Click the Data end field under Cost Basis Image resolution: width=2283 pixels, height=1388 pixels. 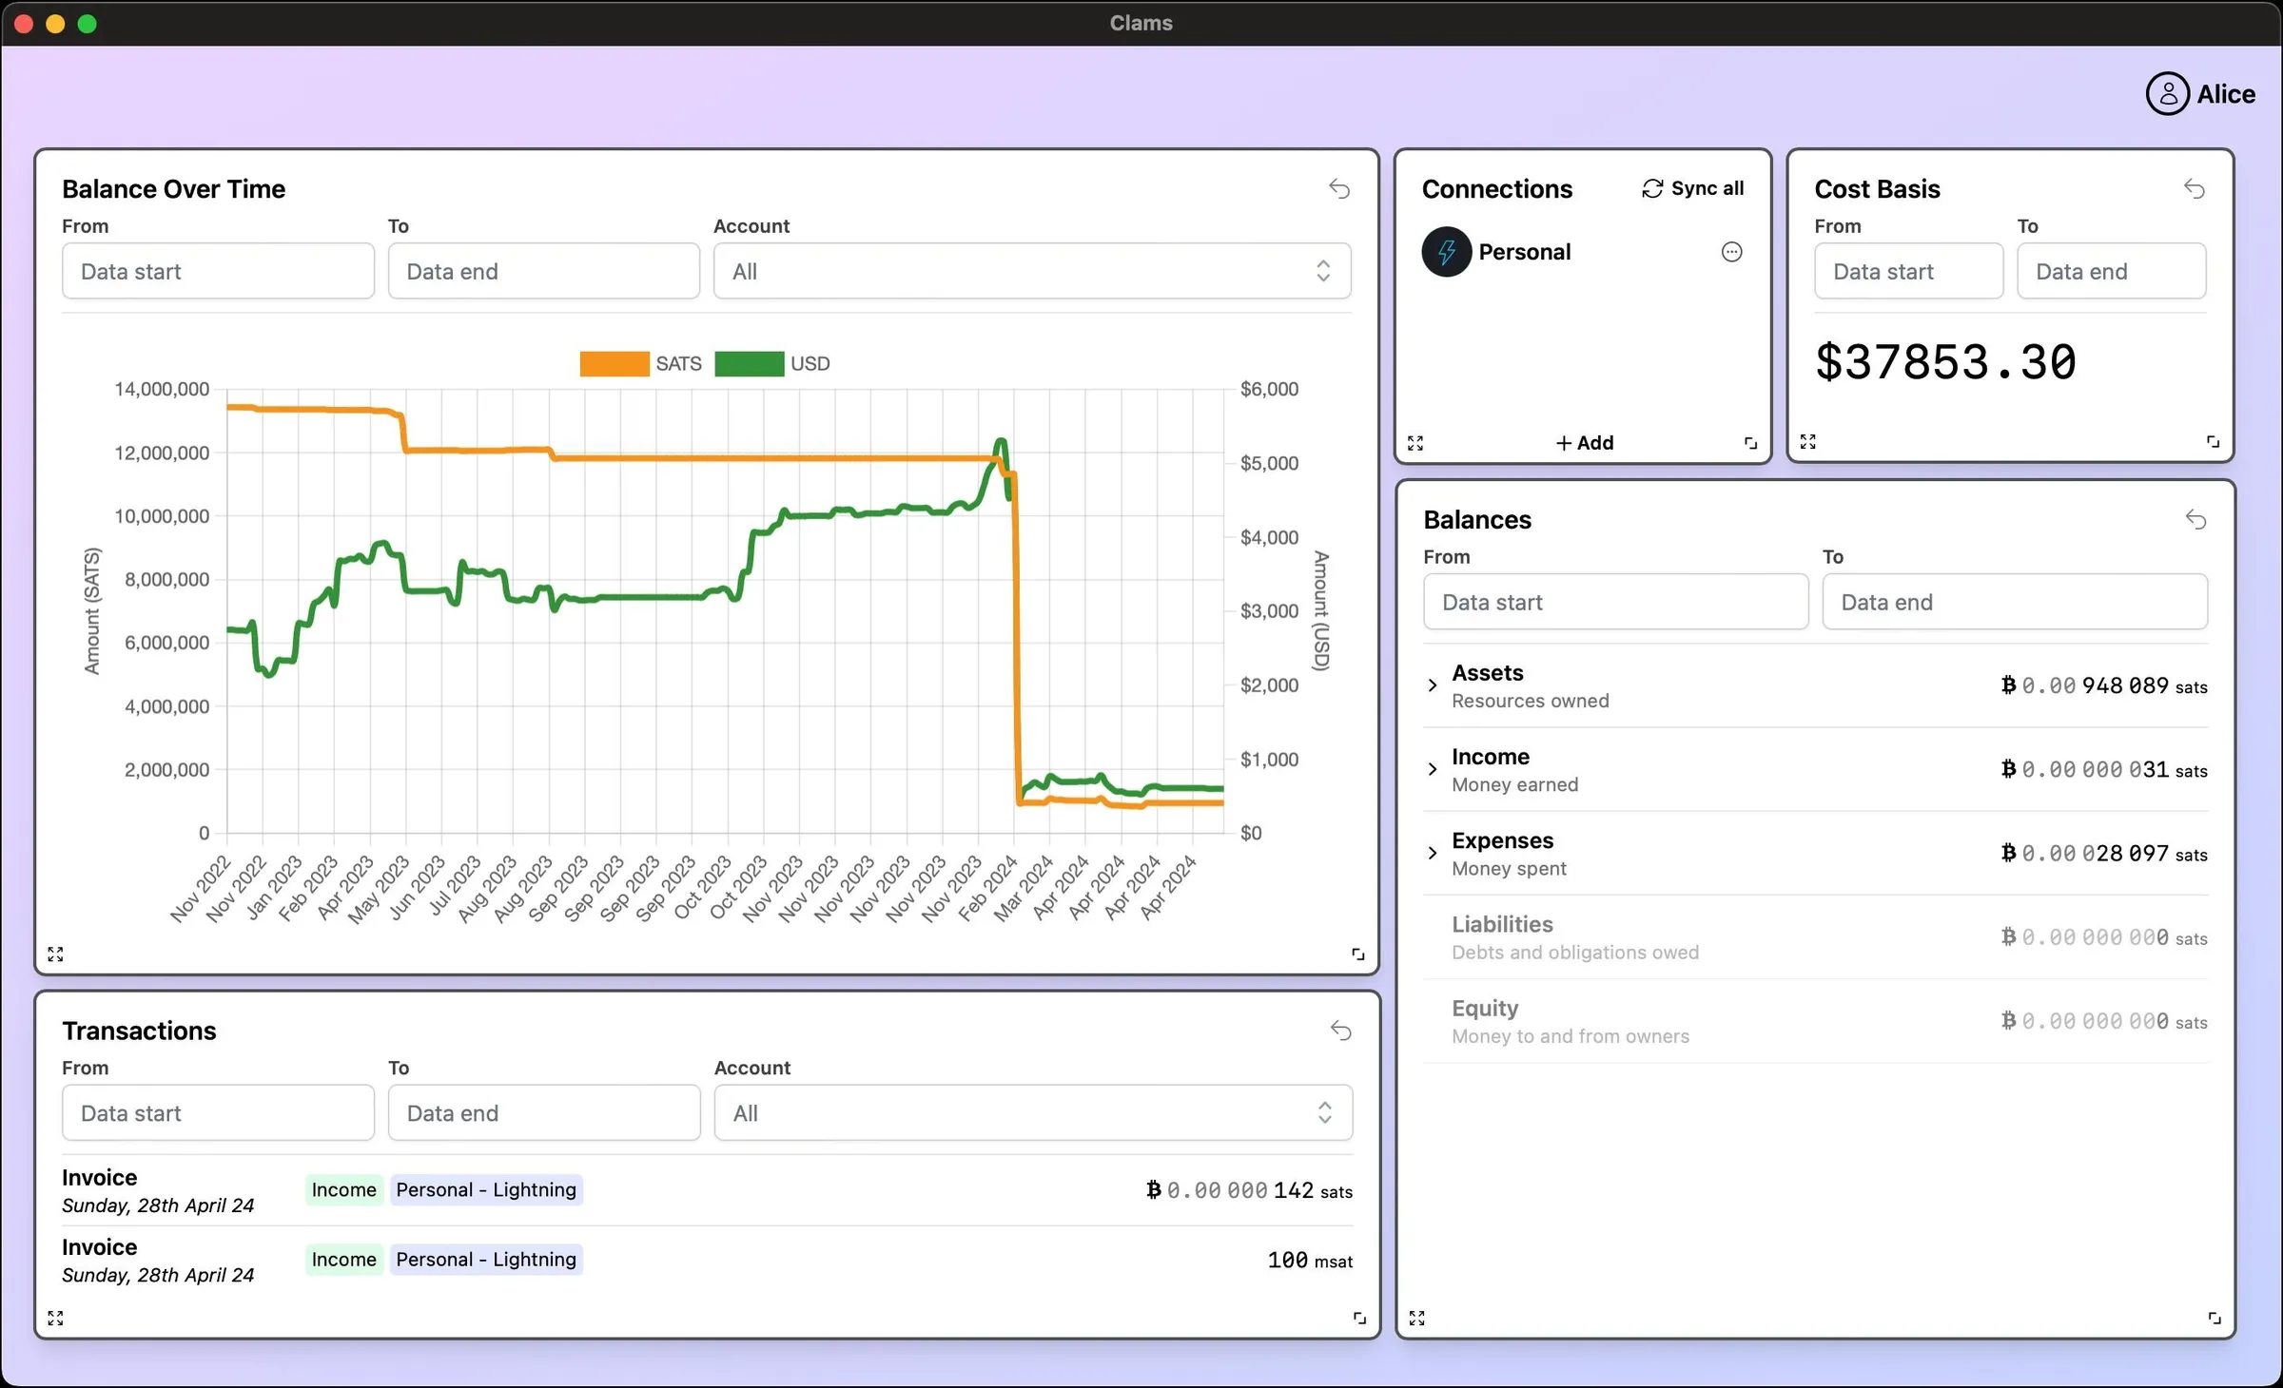2110,271
